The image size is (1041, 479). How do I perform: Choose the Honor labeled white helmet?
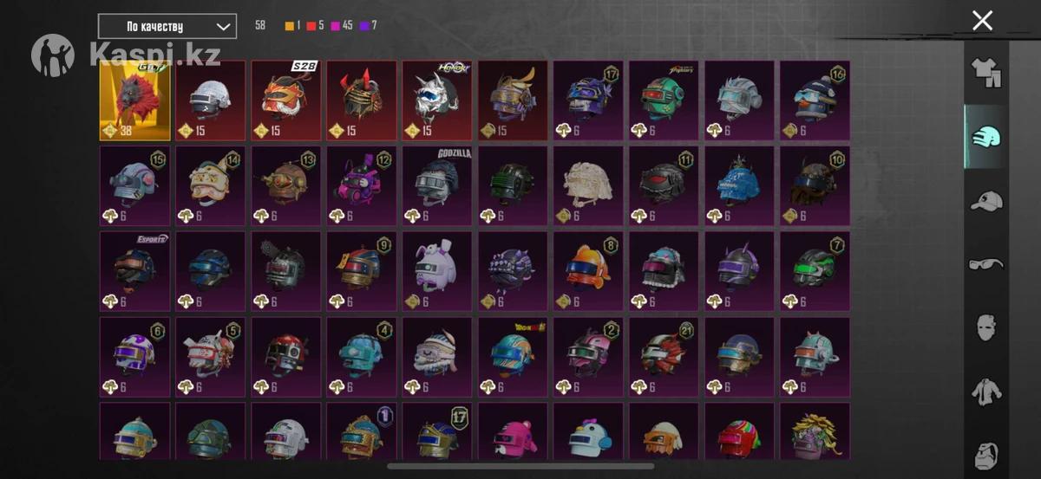pos(438,100)
